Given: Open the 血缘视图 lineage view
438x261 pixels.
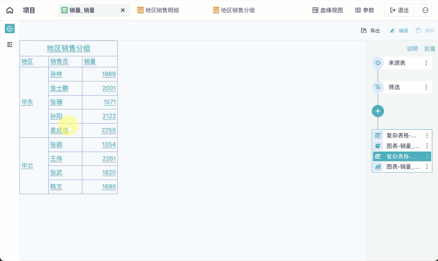Looking at the screenshot, I should 328,10.
